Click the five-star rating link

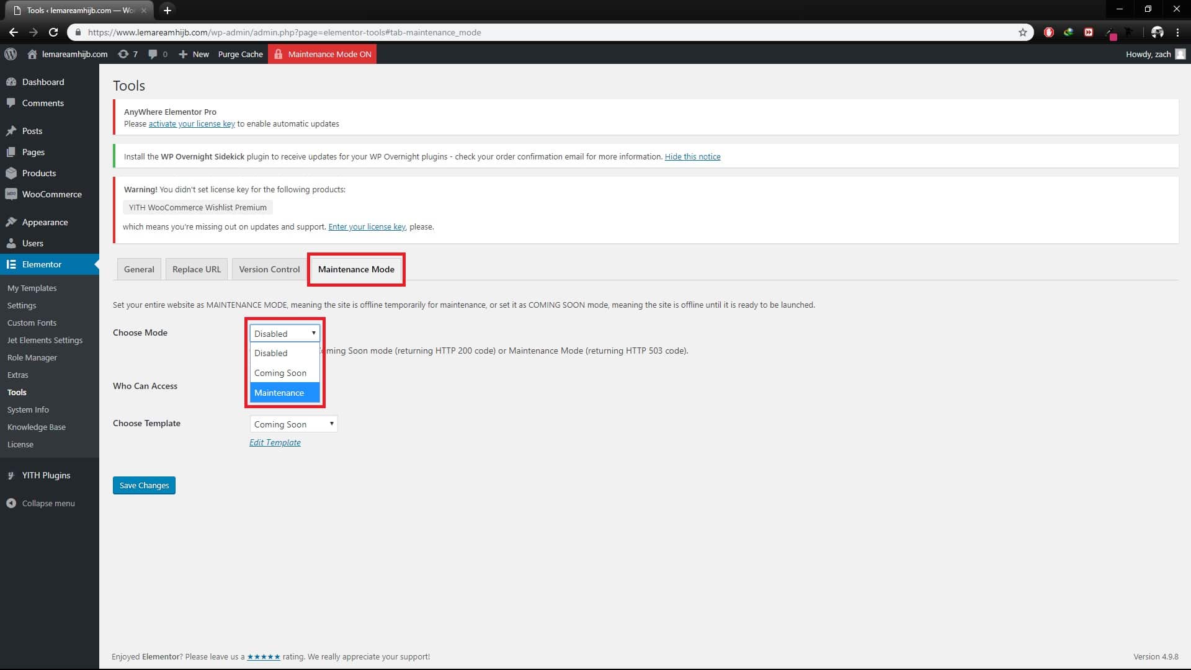click(264, 656)
